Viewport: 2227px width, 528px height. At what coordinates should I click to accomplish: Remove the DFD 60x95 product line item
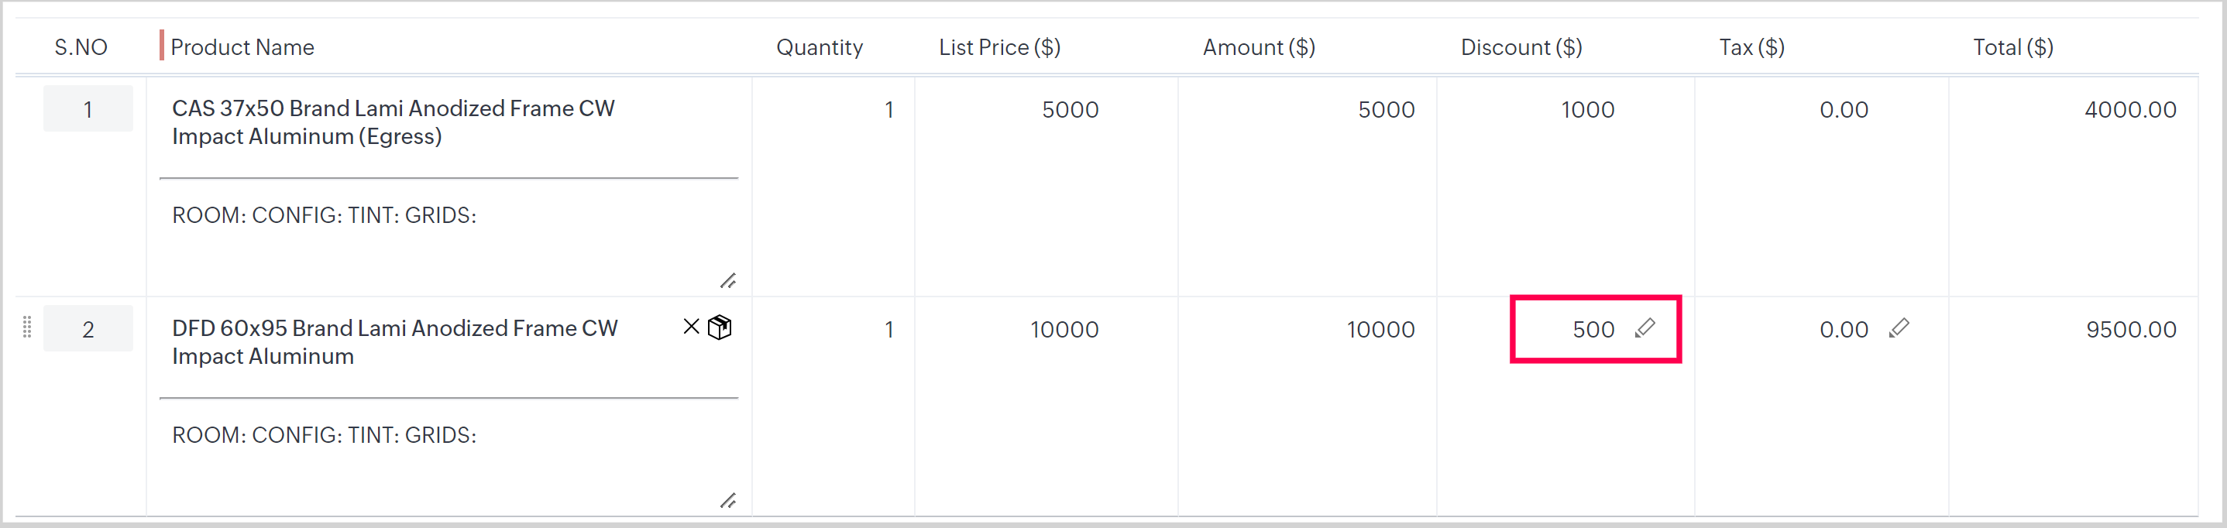pyautogui.click(x=691, y=327)
